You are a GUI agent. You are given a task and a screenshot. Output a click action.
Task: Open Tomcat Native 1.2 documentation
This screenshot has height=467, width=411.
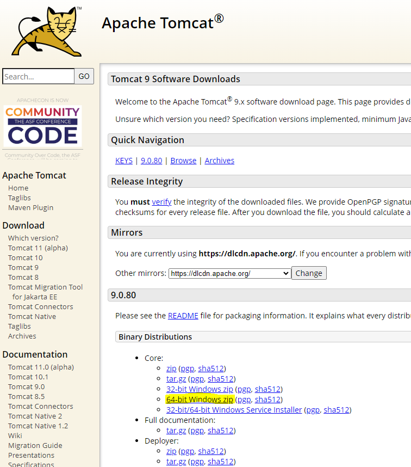point(38,426)
